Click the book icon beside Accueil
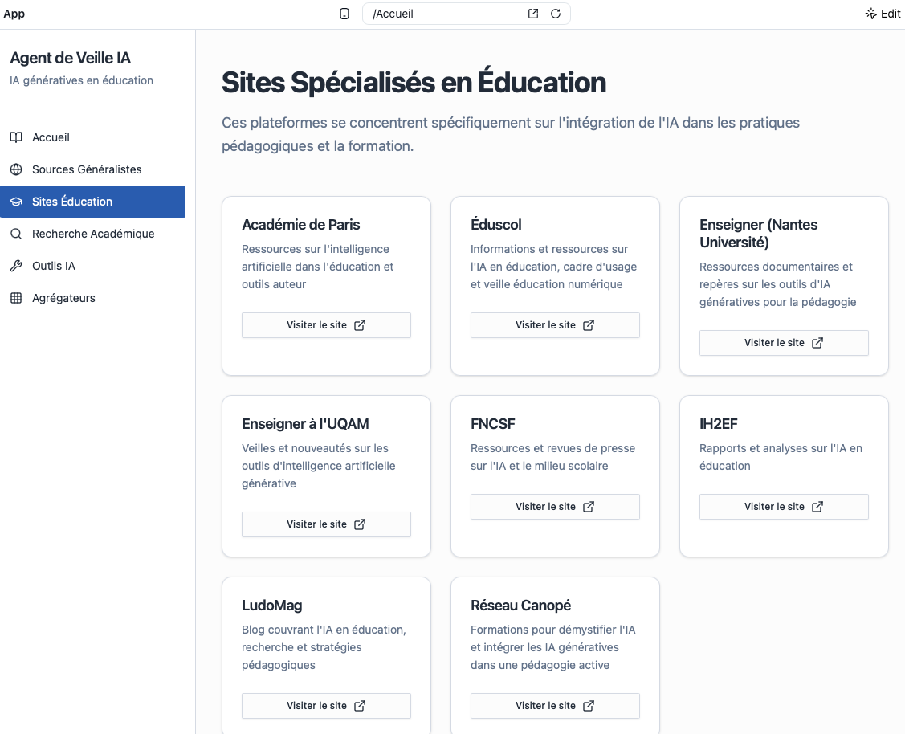 [x=16, y=137]
